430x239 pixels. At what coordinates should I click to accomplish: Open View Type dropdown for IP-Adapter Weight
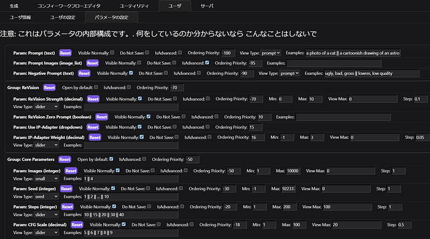click(x=46, y=145)
